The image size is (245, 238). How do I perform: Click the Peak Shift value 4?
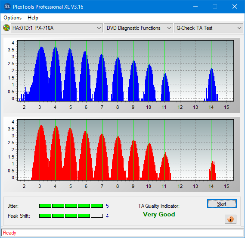point(107,216)
